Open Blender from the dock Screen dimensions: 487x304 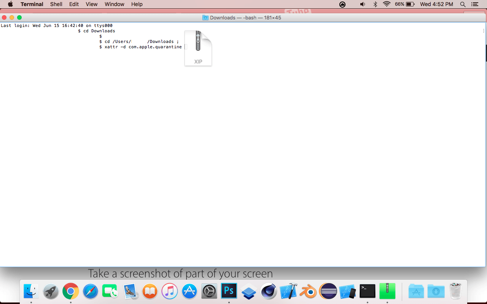point(308,291)
